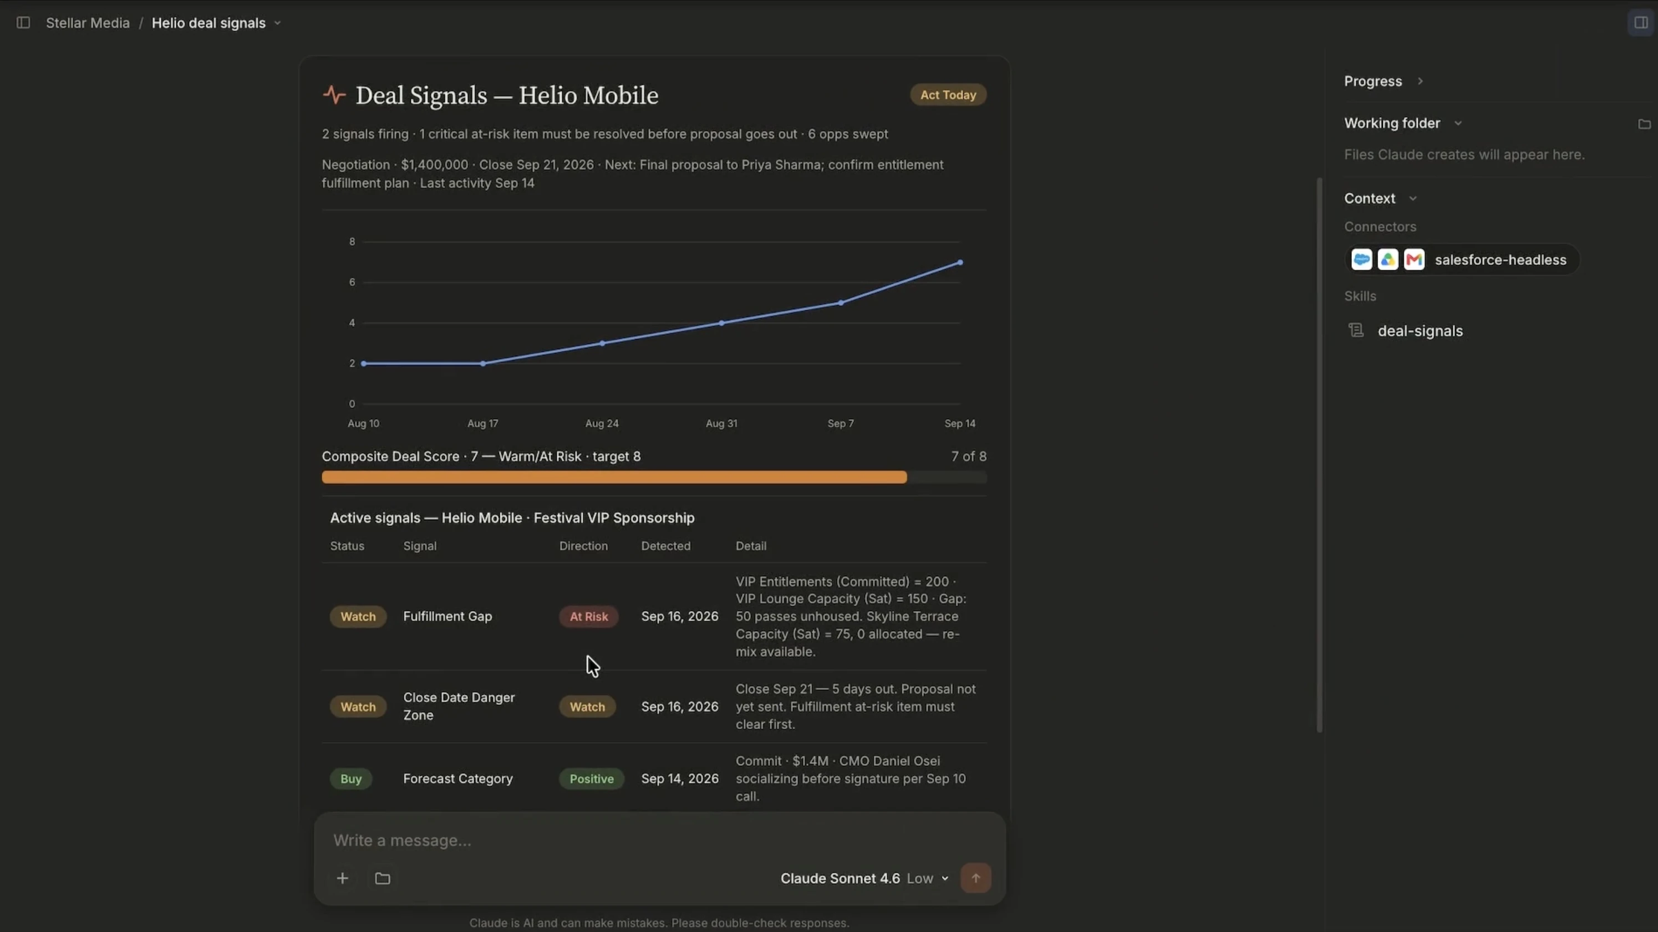Select the Aug 17 data point on chart
This screenshot has height=932, width=1658.
tap(483, 363)
